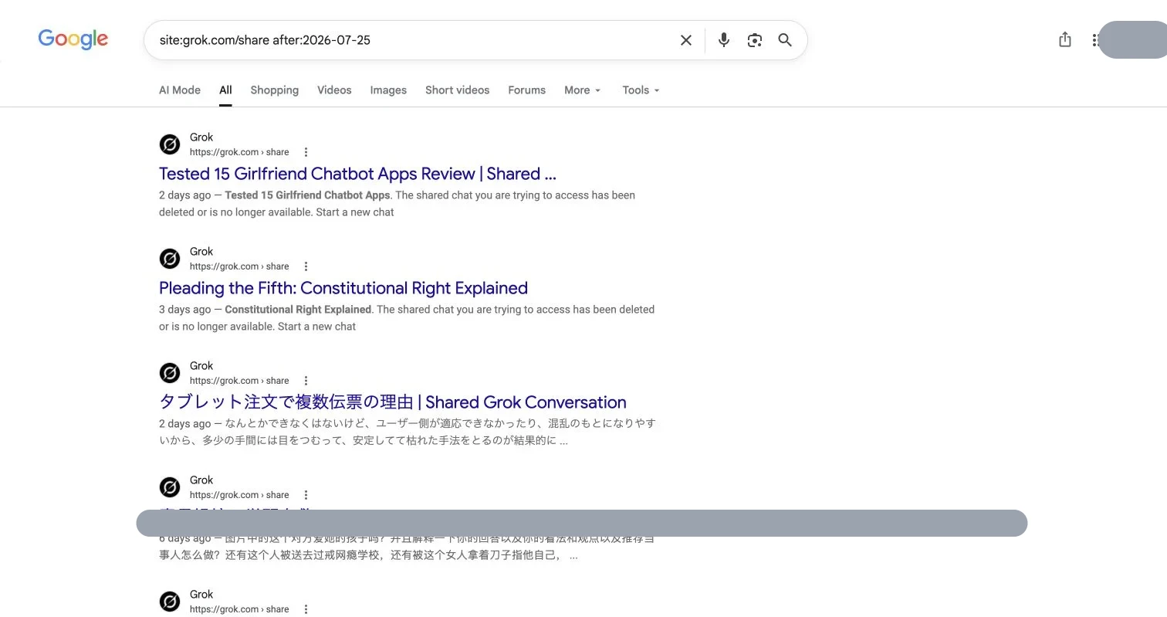Click Grok favicon beside Tested 15 Girlfriend result
This screenshot has width=1167, height=617.
170,144
